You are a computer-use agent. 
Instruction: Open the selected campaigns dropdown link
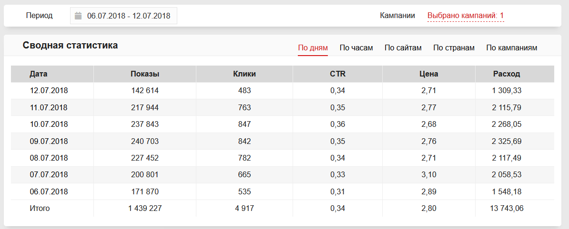pos(465,16)
